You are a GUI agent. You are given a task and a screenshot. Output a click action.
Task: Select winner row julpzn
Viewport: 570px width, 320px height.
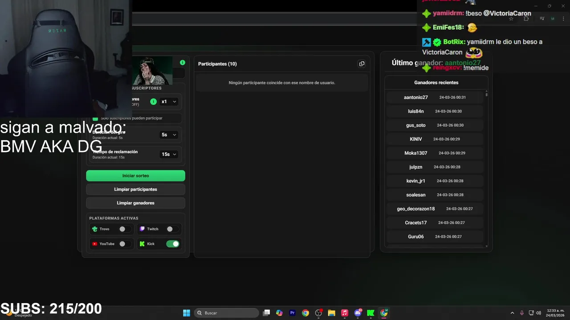coord(435,167)
